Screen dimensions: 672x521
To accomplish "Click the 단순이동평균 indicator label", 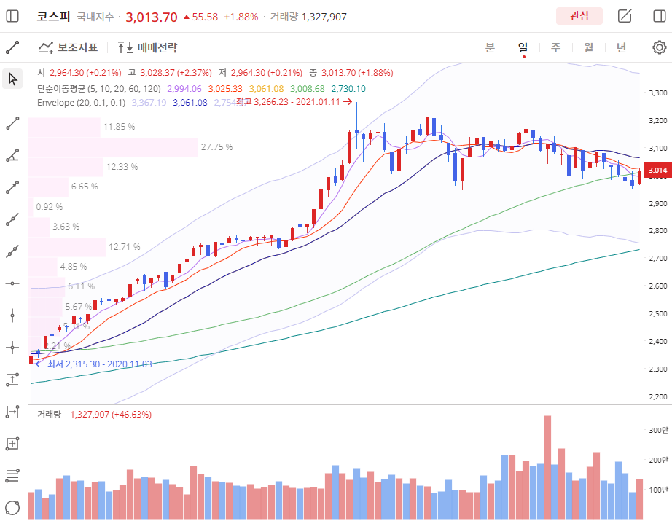I will point(99,89).
